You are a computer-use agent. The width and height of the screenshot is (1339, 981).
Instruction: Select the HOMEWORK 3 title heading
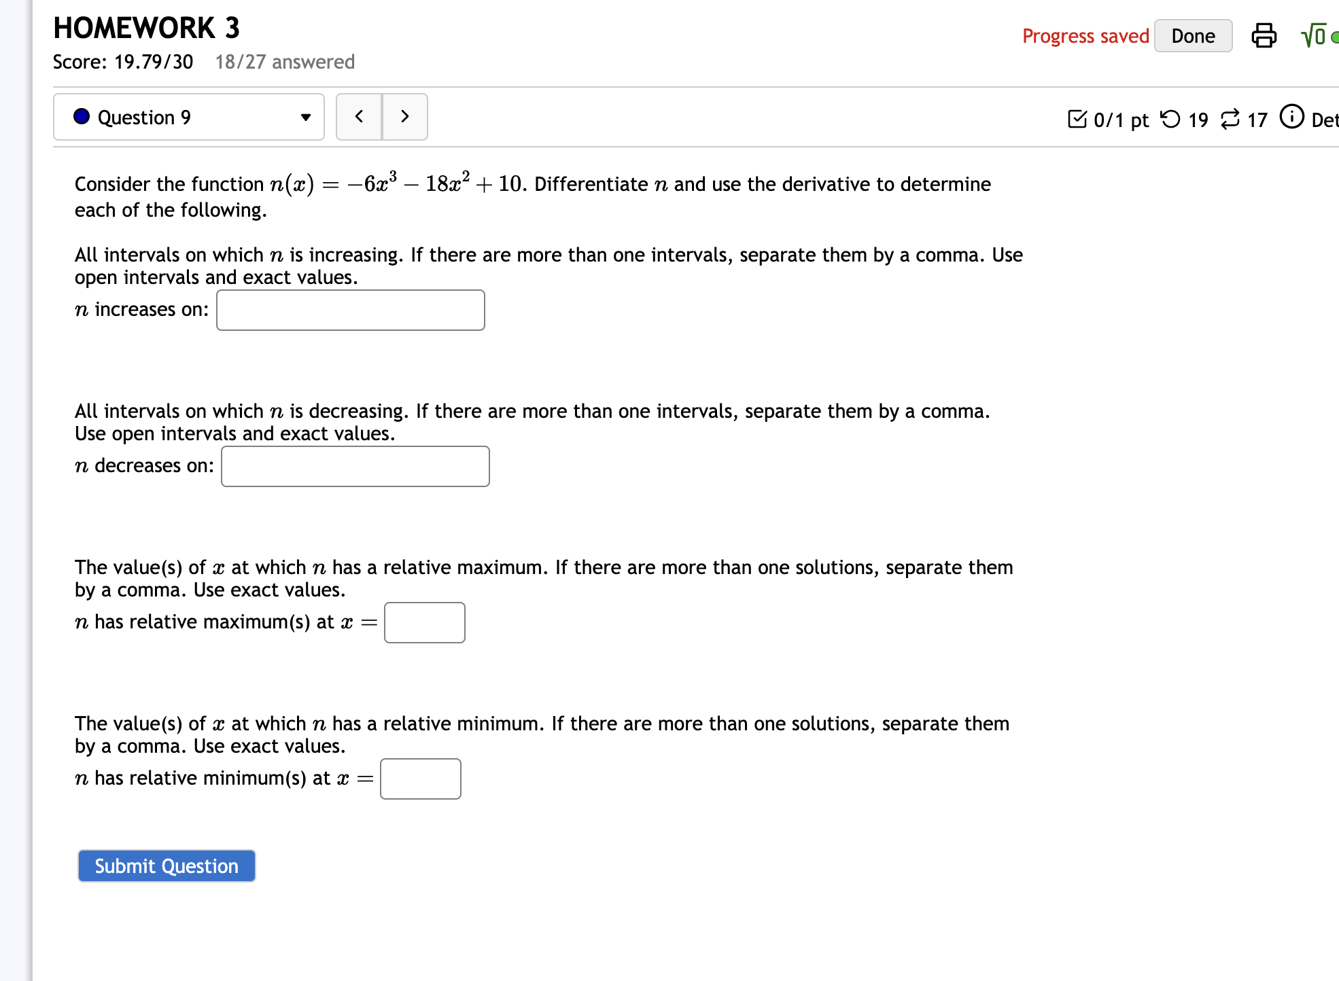pos(145,27)
